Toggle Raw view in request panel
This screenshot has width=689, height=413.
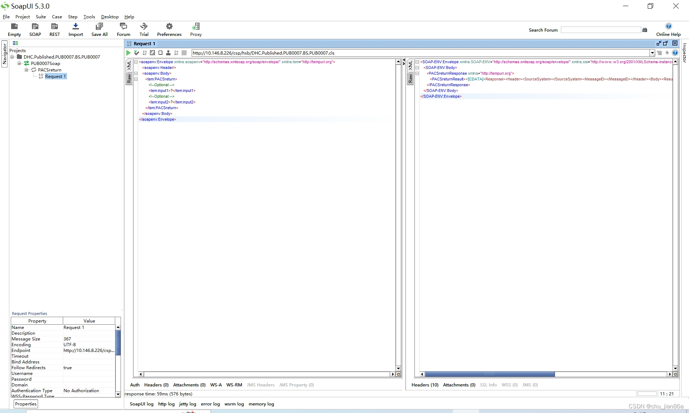(x=130, y=76)
